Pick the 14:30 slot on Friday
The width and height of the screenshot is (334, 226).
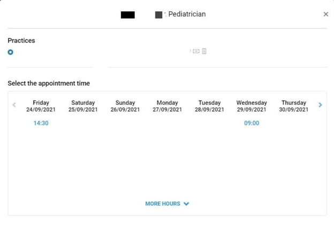(x=41, y=123)
